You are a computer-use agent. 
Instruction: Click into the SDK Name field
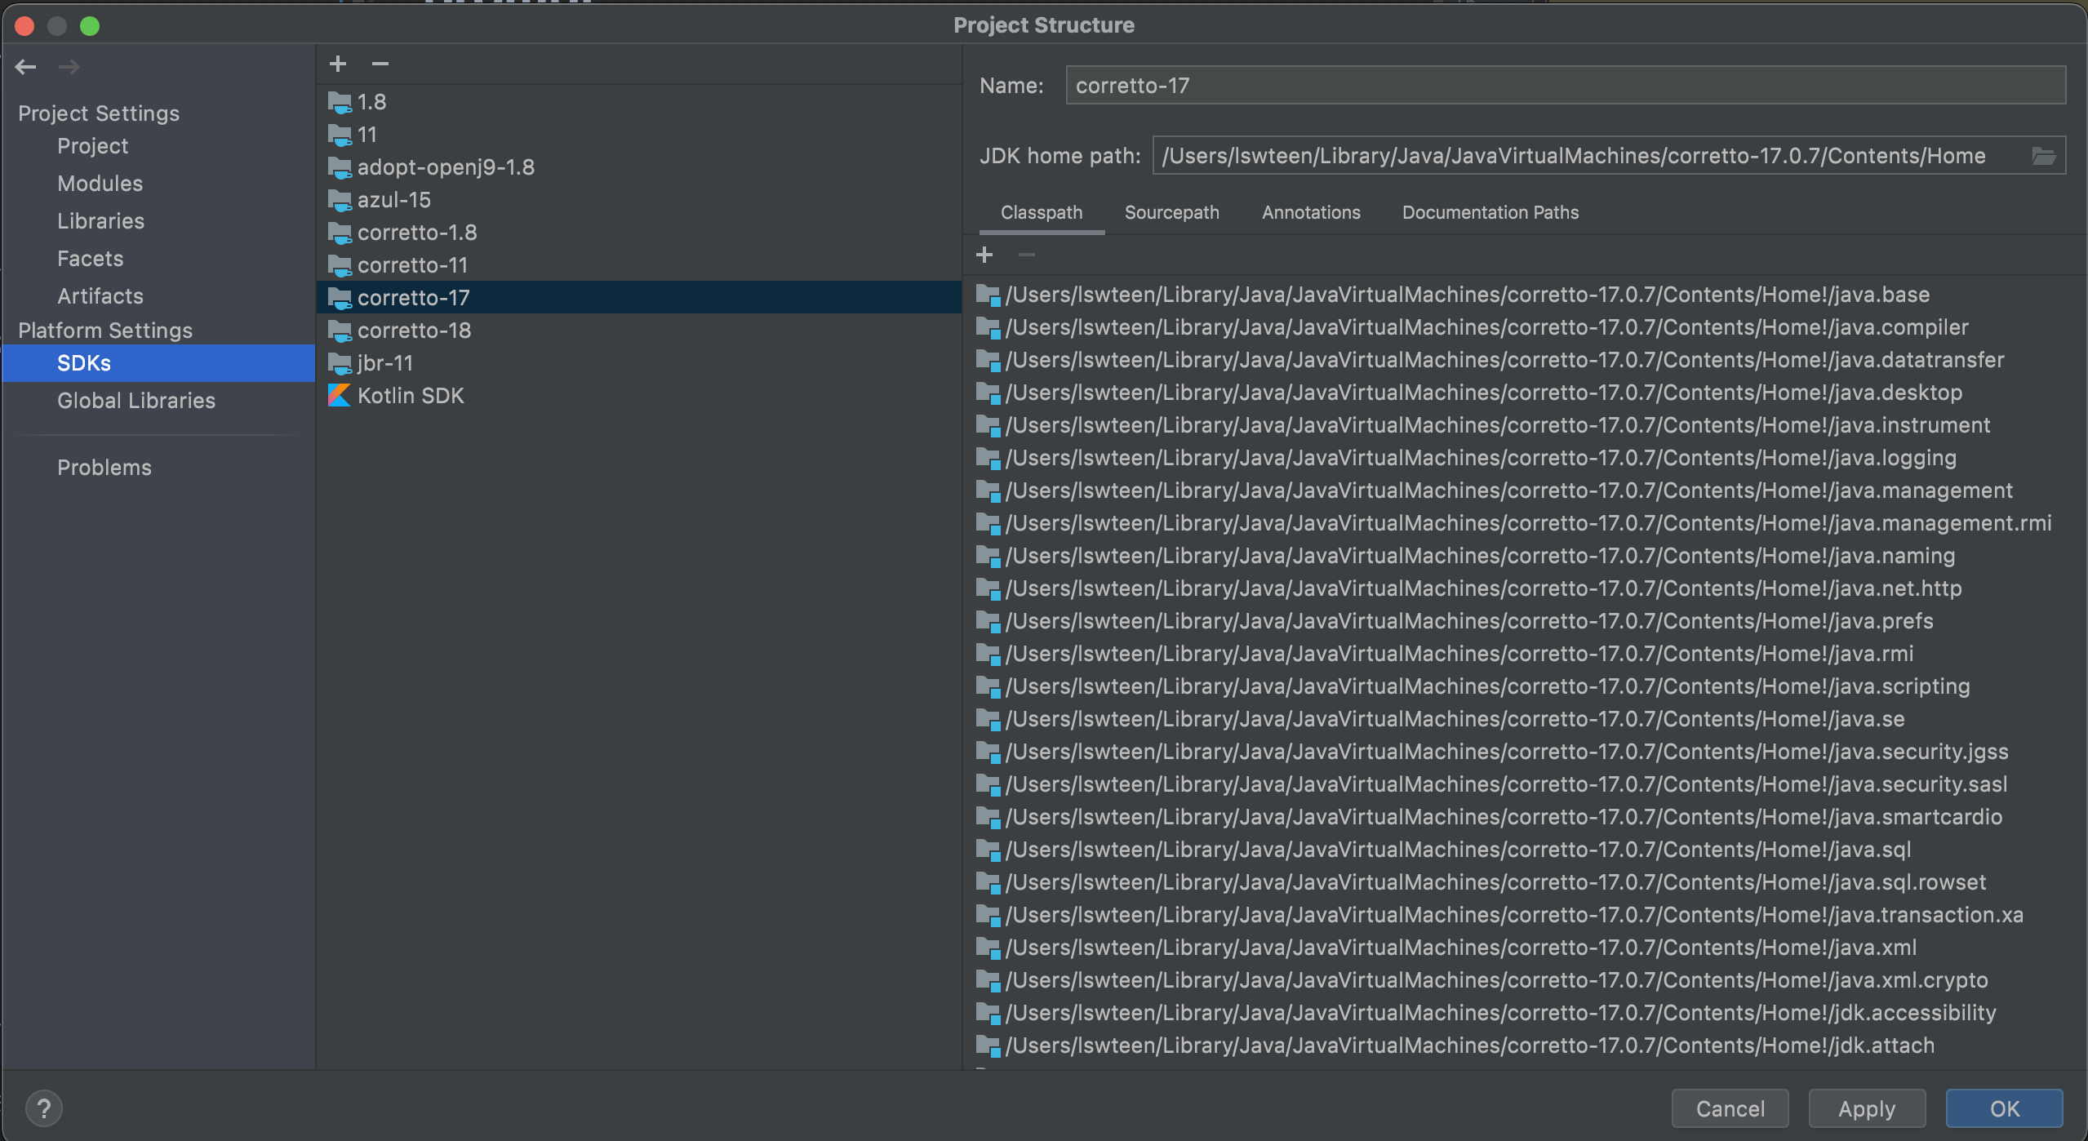1565,86
